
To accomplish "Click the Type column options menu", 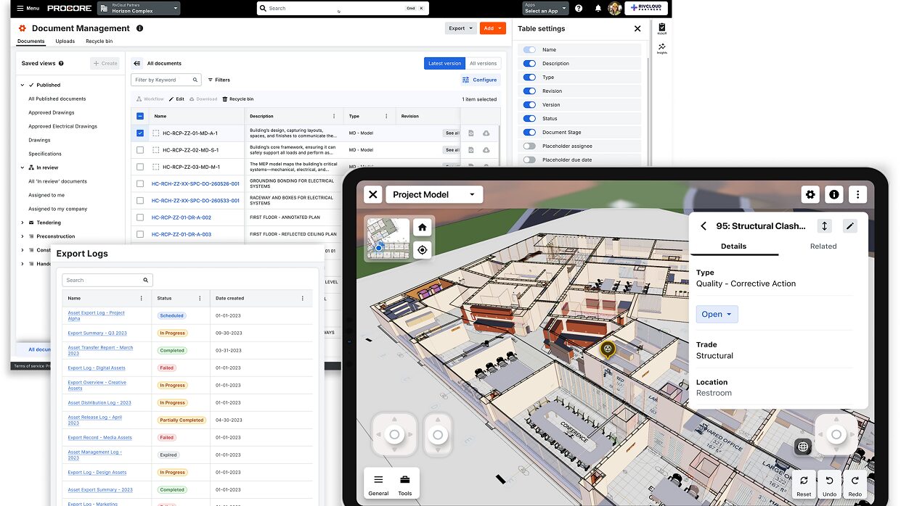I will pos(385,116).
